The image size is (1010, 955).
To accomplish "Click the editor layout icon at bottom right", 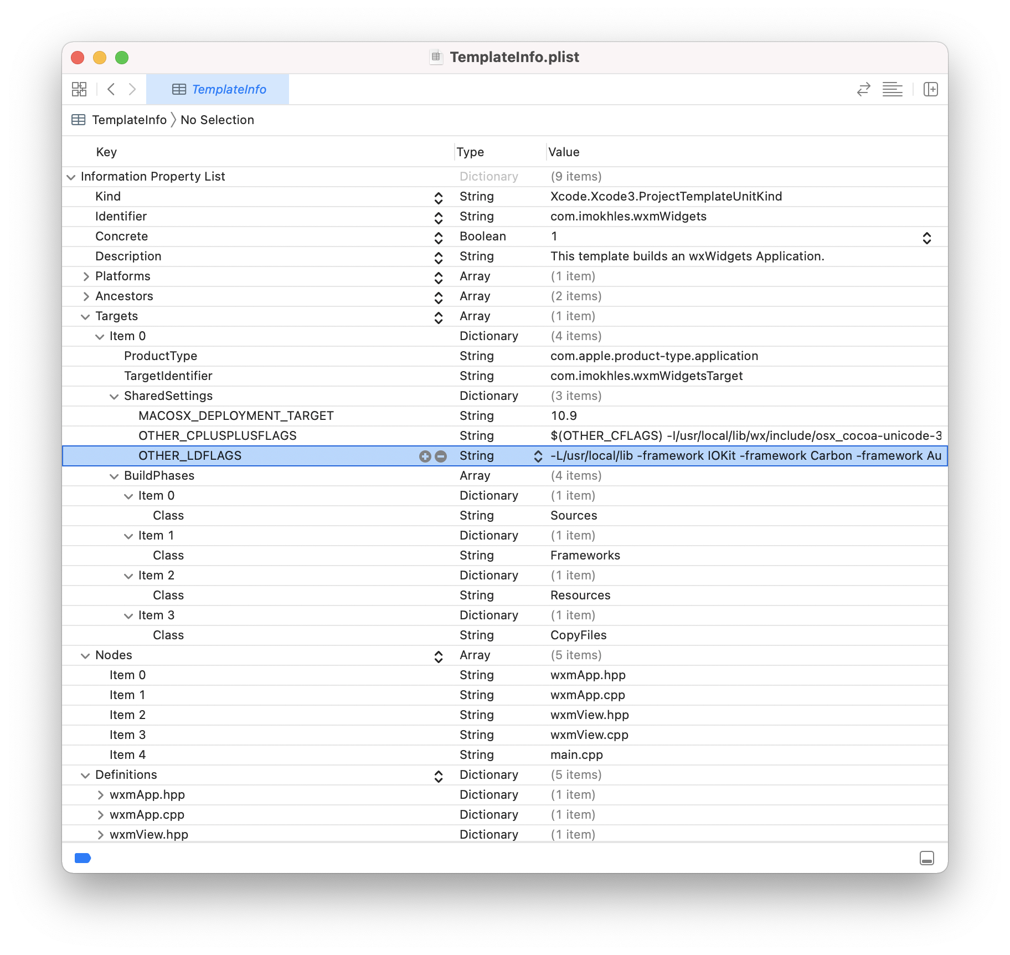I will tap(927, 858).
